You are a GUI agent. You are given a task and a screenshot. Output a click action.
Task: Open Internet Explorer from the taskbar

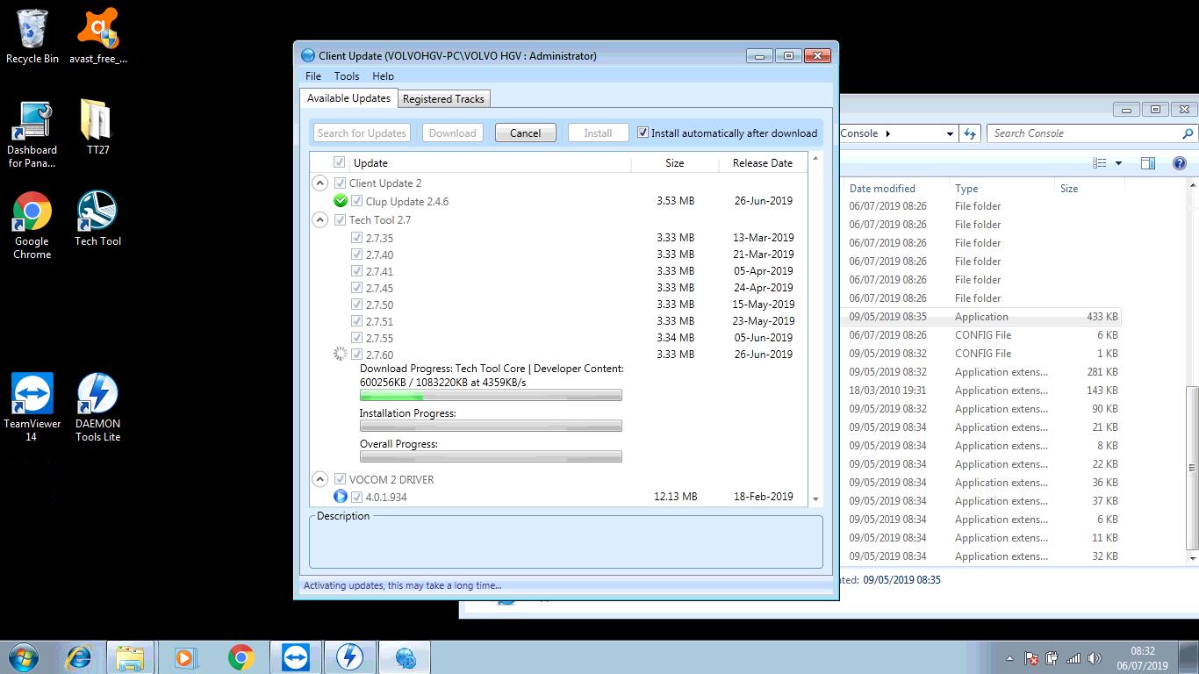coord(78,657)
